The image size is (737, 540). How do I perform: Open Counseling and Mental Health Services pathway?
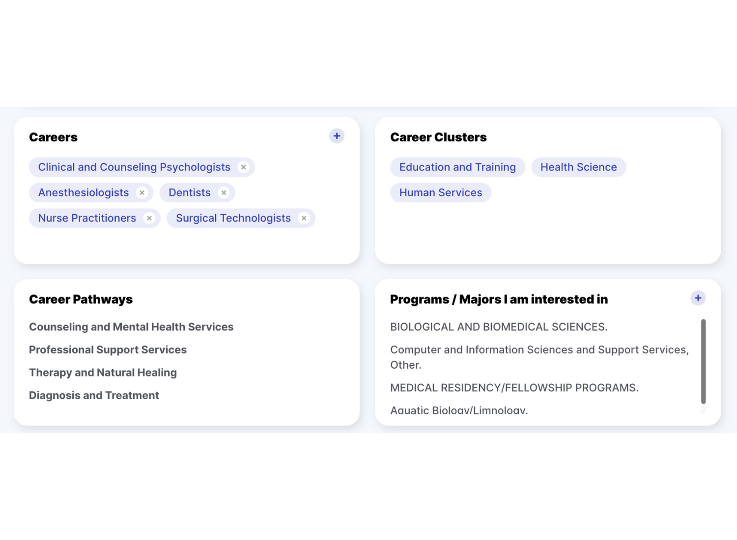coord(131,326)
